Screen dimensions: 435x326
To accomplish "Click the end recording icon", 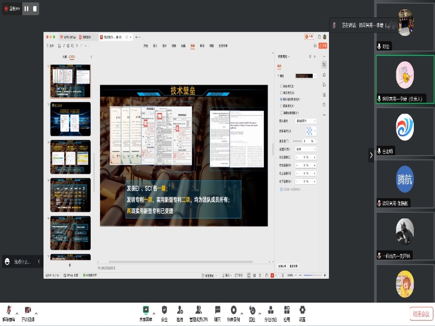I will (233, 310).
